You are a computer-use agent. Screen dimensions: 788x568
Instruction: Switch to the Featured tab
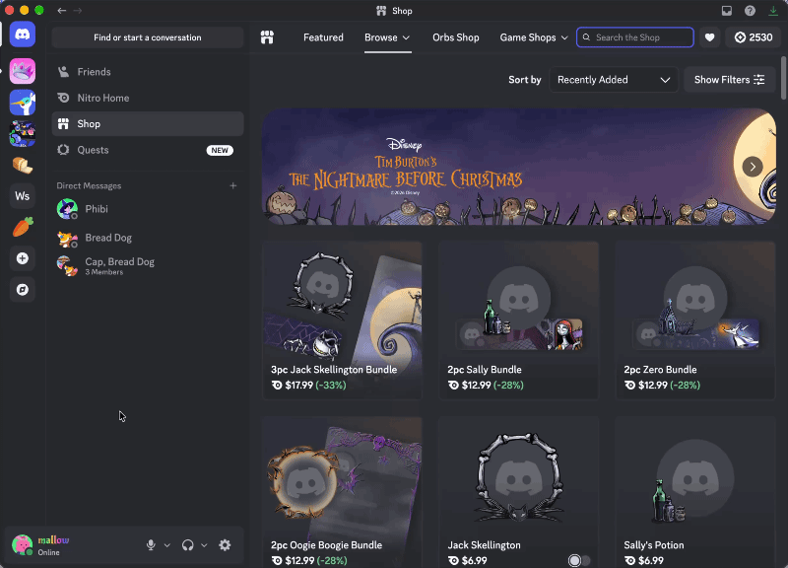tap(323, 37)
